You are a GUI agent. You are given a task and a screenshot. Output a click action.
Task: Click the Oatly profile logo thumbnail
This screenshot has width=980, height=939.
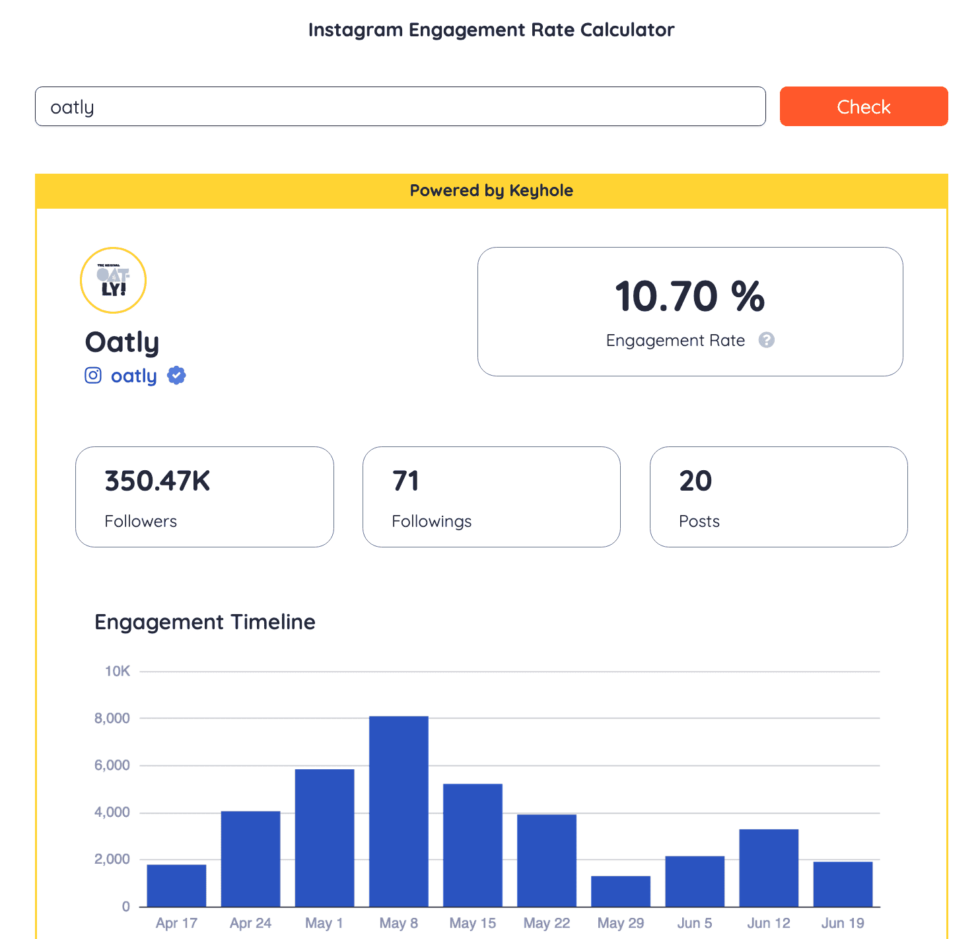click(113, 281)
